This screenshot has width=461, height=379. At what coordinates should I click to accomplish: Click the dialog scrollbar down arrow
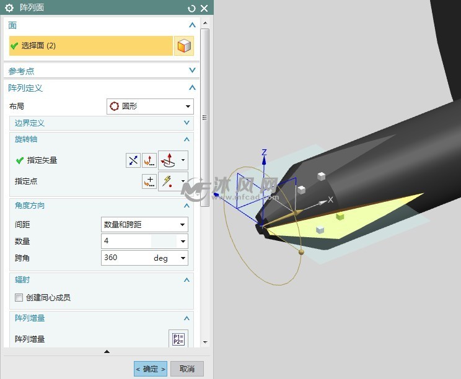(205, 342)
